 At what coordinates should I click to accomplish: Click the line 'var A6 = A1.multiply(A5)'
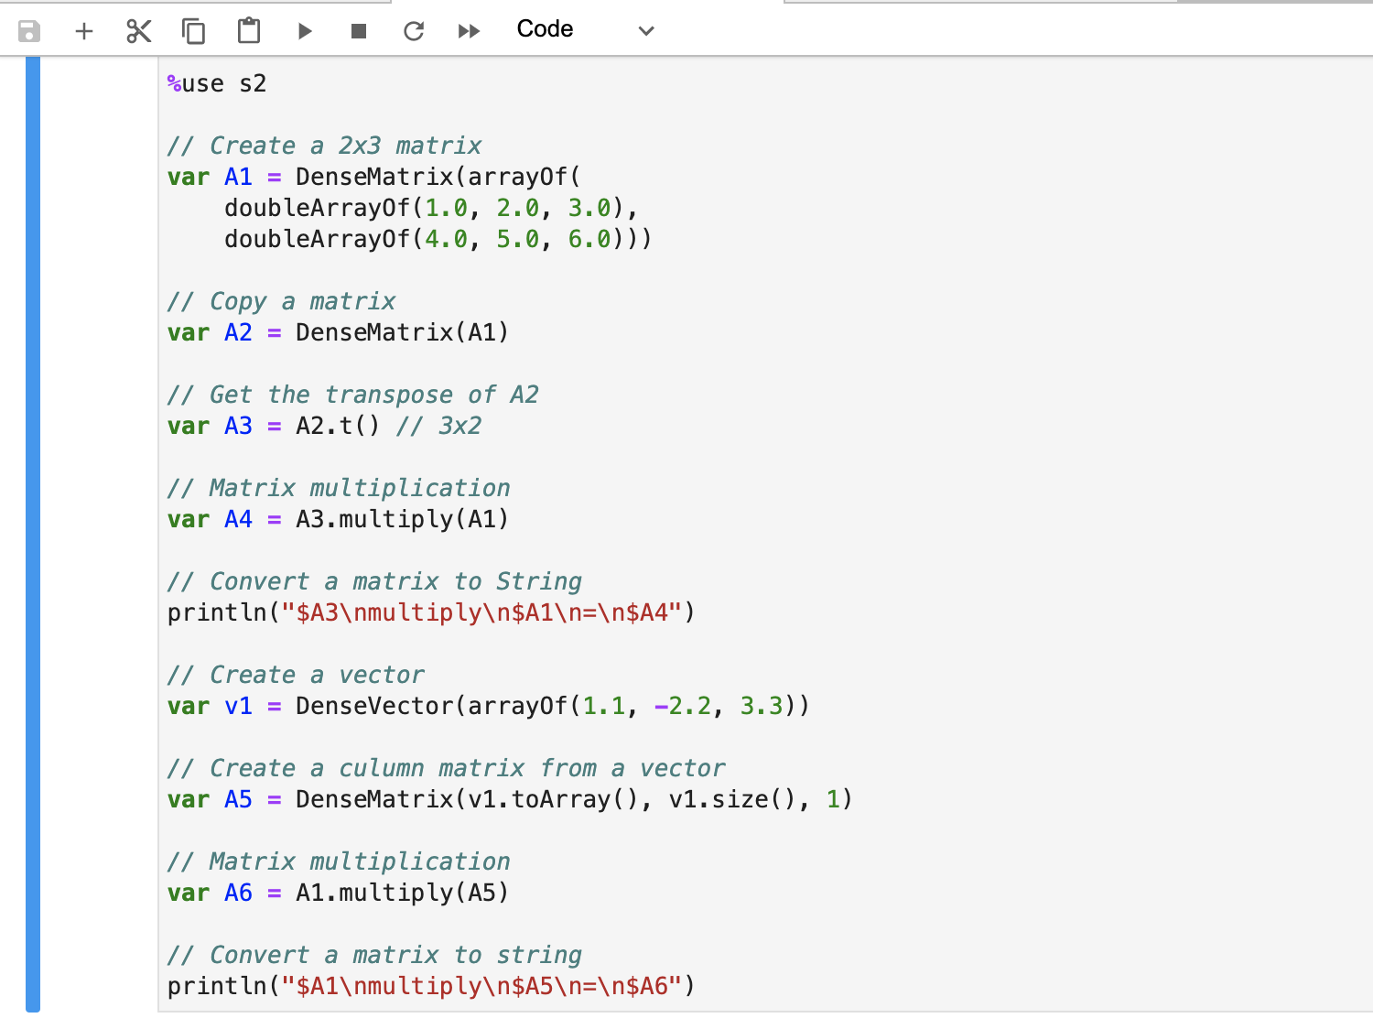(x=338, y=893)
